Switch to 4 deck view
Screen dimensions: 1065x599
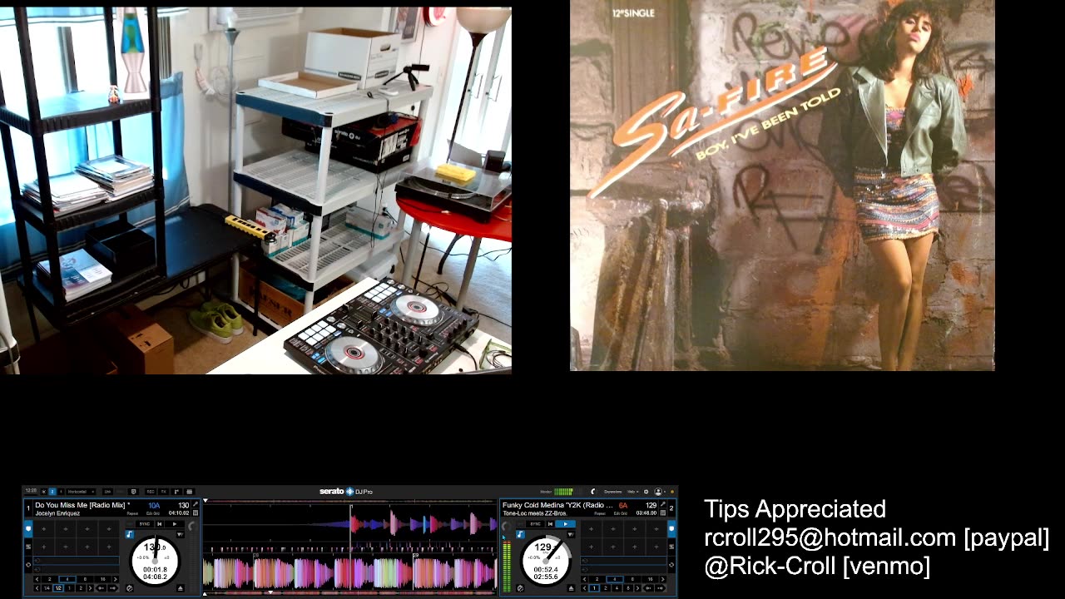pos(61,492)
